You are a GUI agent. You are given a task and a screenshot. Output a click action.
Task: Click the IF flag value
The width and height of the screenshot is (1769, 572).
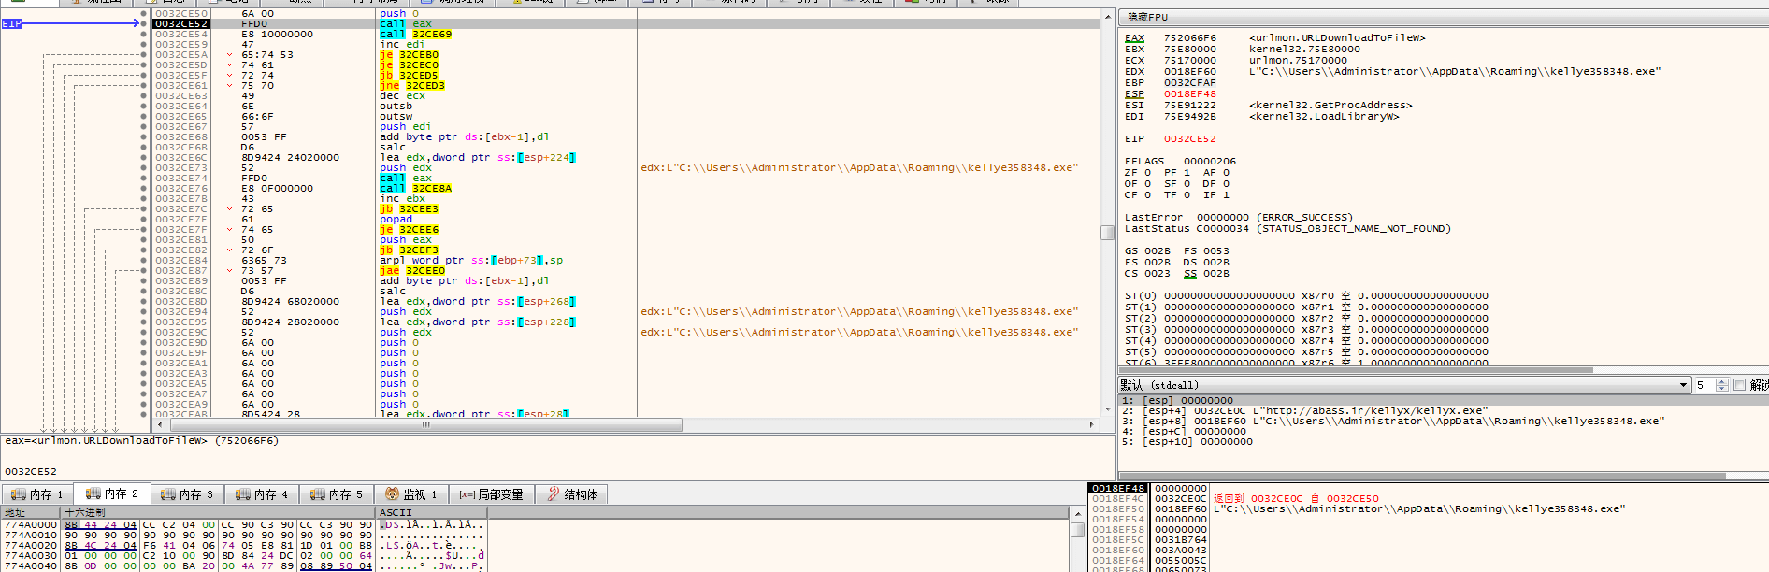(1226, 194)
